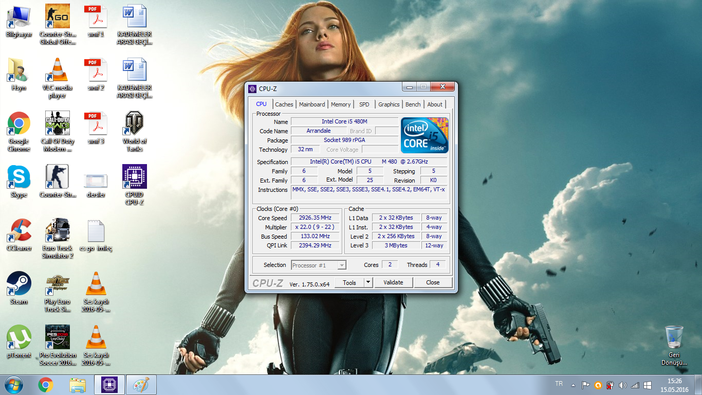Open Skype desktop shortcut
The width and height of the screenshot is (702, 395).
point(19,182)
